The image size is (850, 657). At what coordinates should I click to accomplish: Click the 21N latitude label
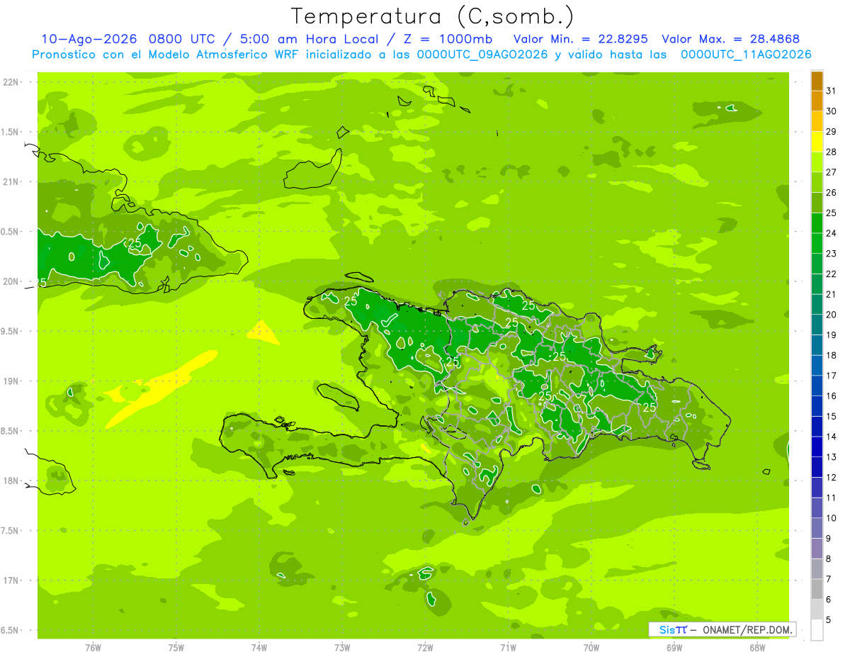[x=10, y=182]
